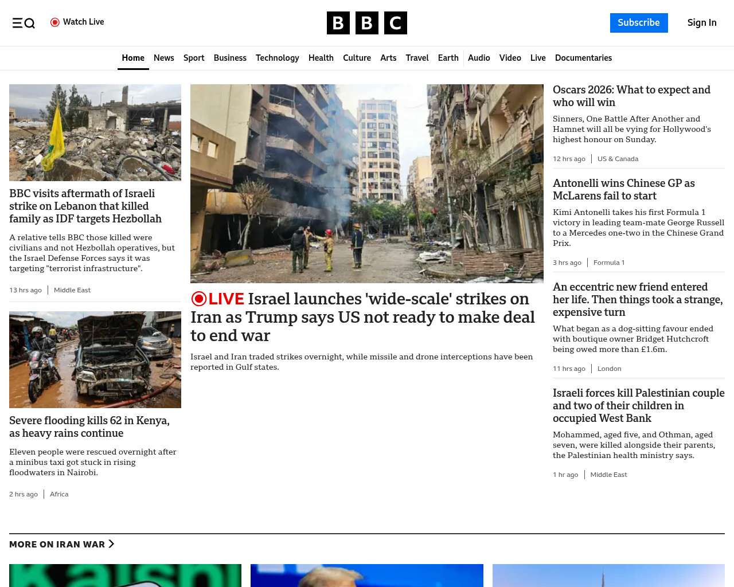The image size is (734, 587).
Task: Click the Lebanon story summary about civilians
Action: click(x=92, y=253)
